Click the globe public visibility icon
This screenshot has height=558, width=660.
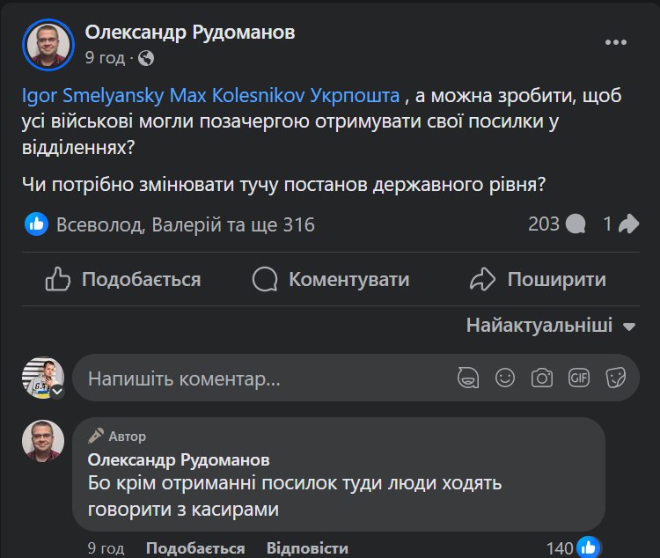[x=146, y=58]
